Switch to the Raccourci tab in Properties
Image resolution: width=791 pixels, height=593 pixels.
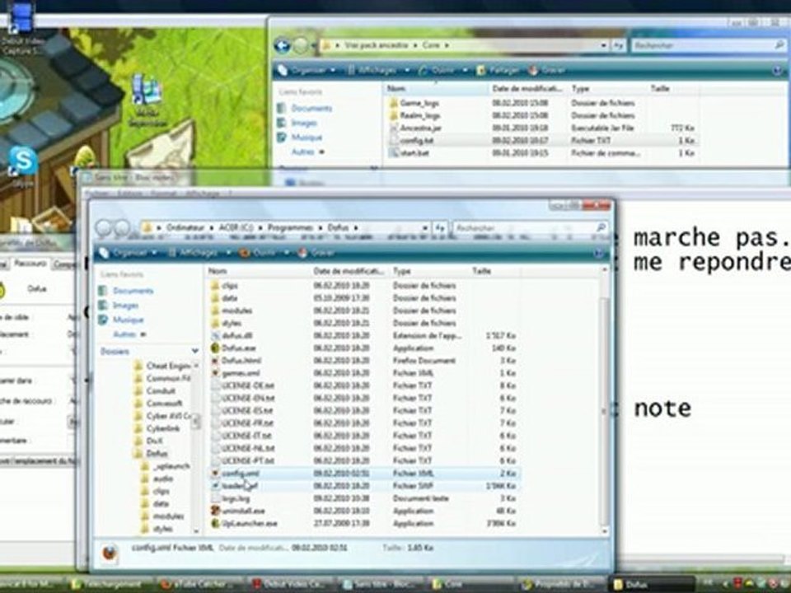tap(30, 264)
